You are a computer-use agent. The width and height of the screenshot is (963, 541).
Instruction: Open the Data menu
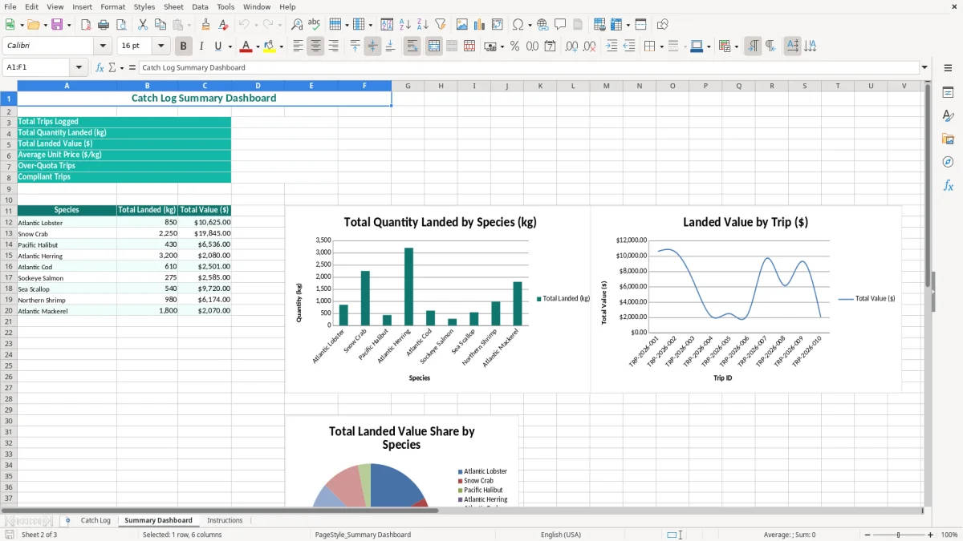coord(200,6)
